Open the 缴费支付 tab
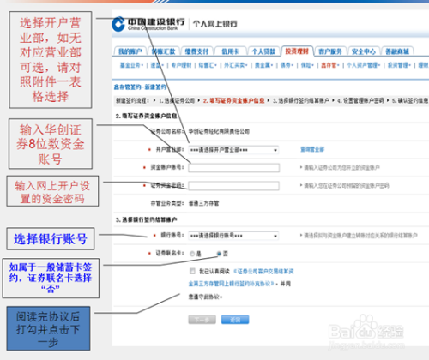The height and width of the screenshot is (360, 429). 196,51
